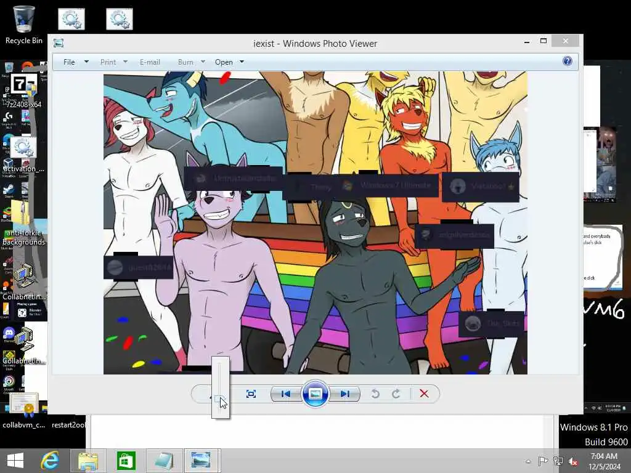Open the Windows Store taskbar icon
Screen dimensions: 631x473
pos(126,461)
